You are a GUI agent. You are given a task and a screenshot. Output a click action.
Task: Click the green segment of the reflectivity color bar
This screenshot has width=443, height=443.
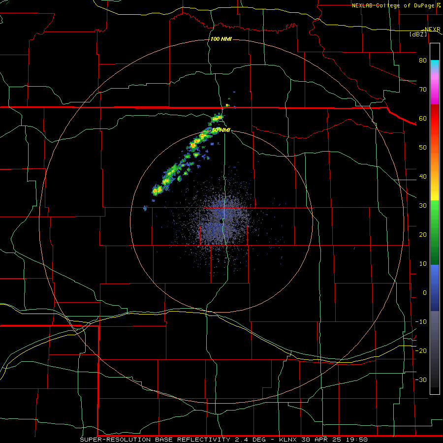435,232
